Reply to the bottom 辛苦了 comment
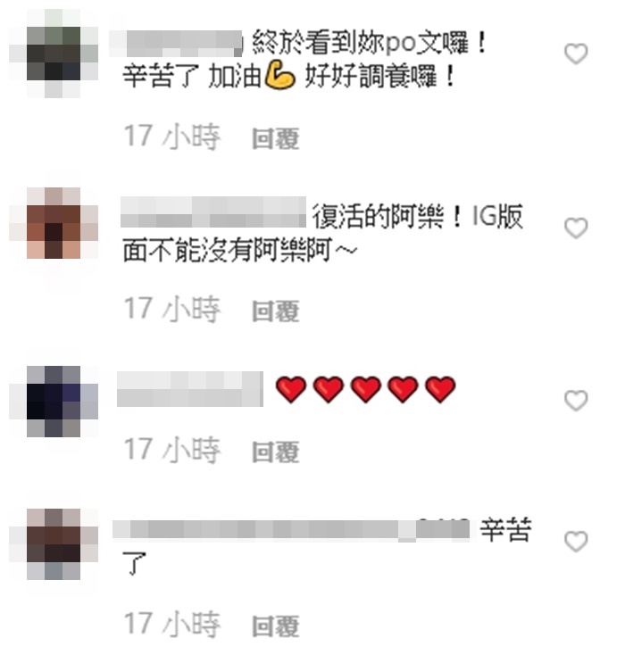 [276, 626]
